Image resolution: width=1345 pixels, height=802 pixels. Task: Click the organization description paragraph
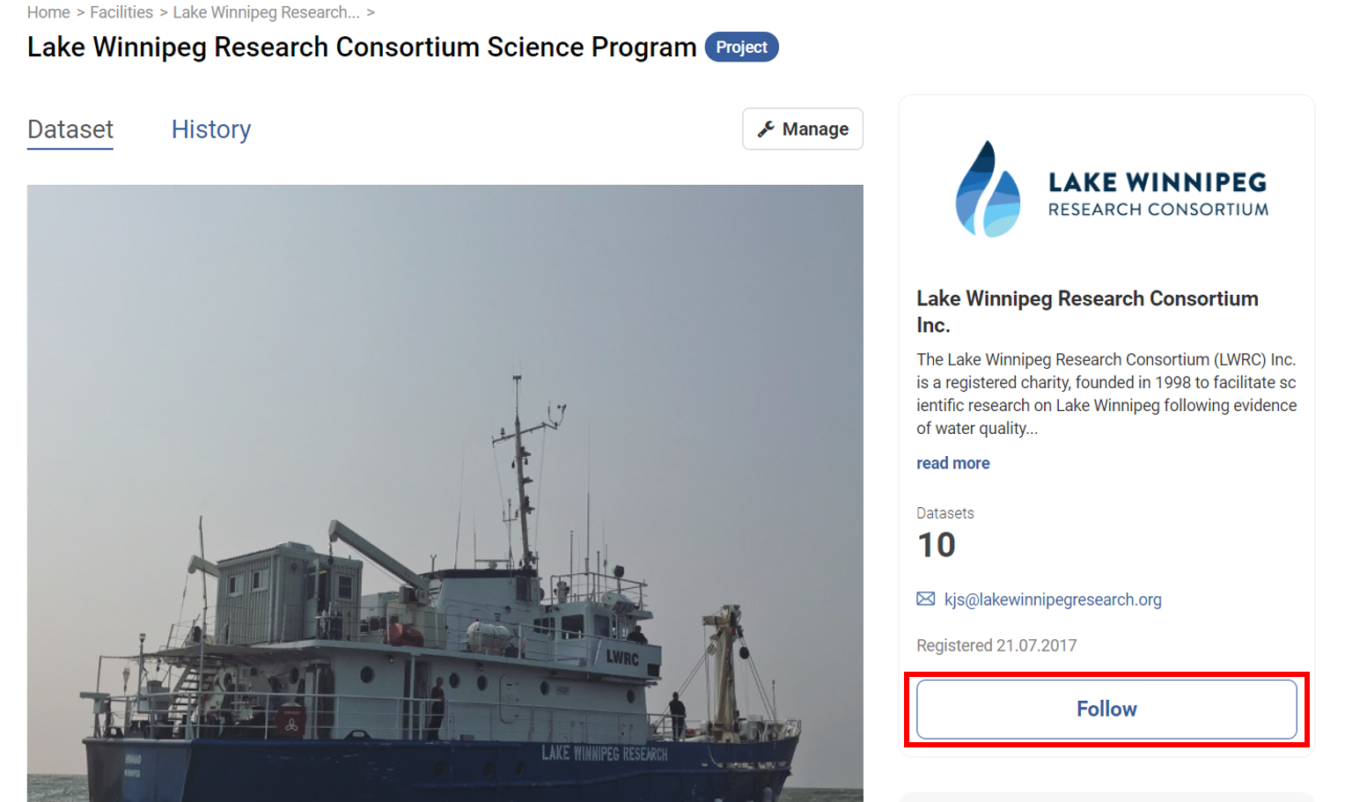(x=1106, y=394)
